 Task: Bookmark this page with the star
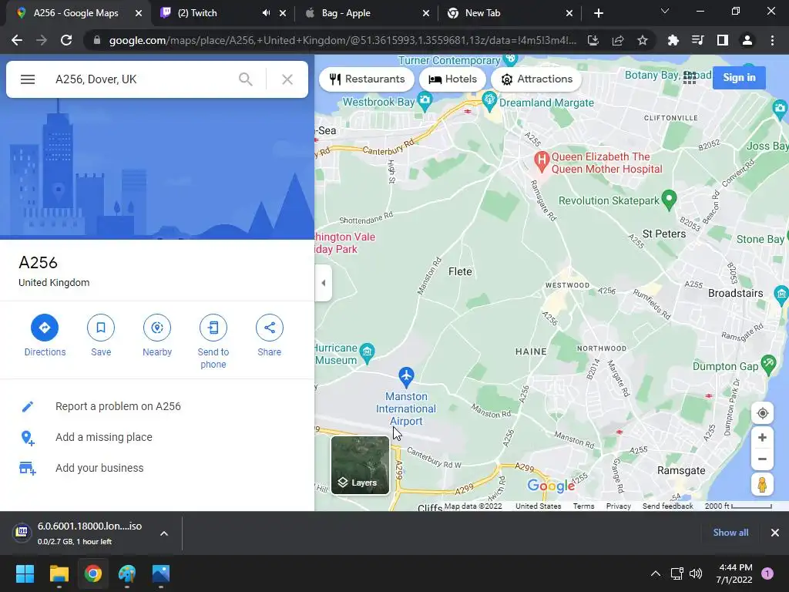642,40
